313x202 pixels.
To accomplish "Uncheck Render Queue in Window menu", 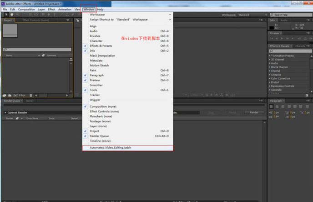I will pyautogui.click(x=99, y=136).
